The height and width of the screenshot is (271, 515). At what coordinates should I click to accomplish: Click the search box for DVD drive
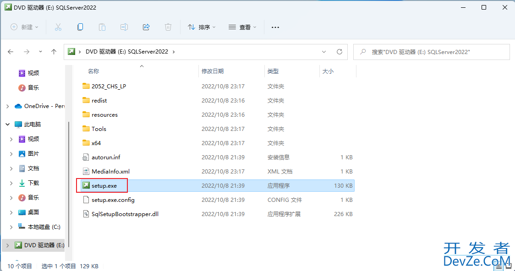(x=431, y=52)
